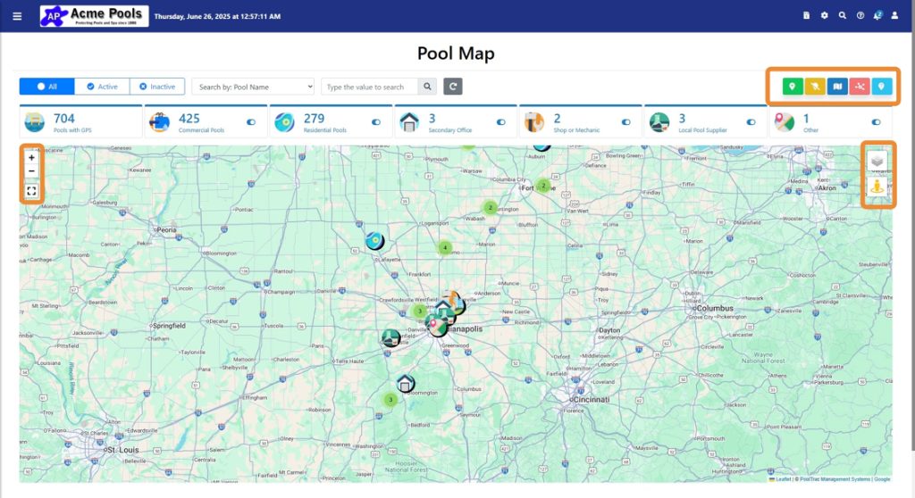The height and width of the screenshot is (498, 915).
Task: Select the Inactive filter option
Action: pyautogui.click(x=157, y=87)
